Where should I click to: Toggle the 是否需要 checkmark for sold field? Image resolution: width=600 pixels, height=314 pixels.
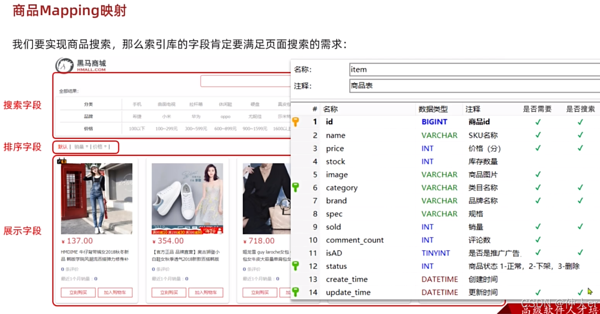(538, 227)
